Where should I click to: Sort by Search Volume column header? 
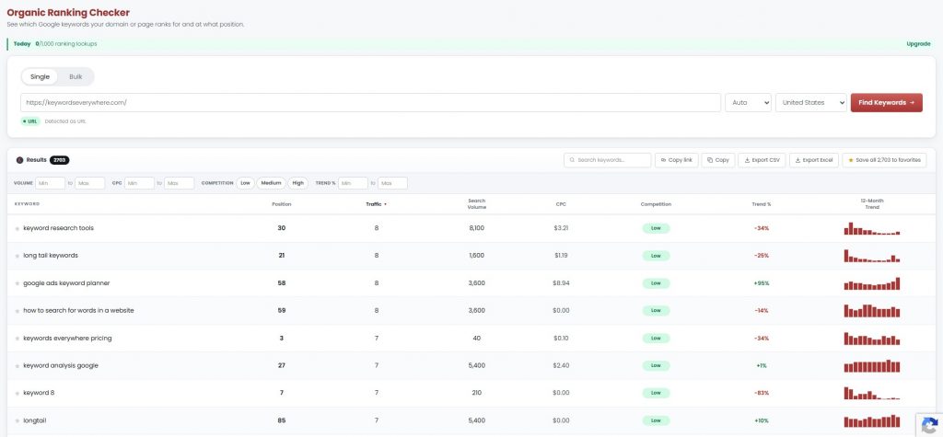tap(476, 203)
